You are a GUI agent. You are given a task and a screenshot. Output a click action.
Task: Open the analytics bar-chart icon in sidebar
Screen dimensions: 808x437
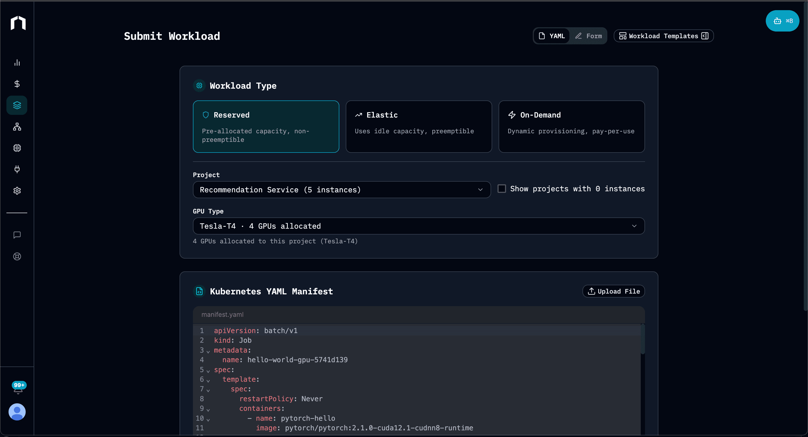(x=17, y=63)
